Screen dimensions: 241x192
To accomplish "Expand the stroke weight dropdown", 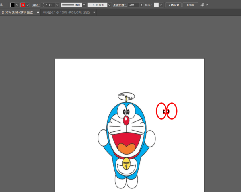I will click(x=57, y=5).
